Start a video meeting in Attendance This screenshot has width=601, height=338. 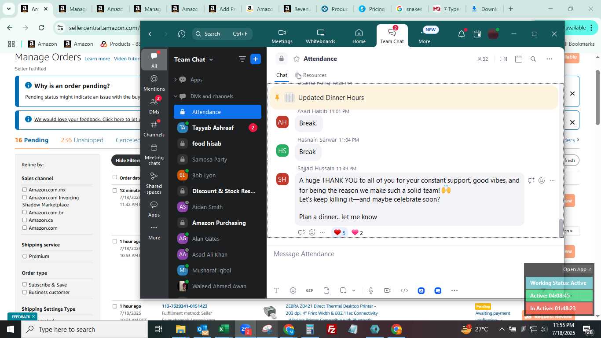[503, 59]
